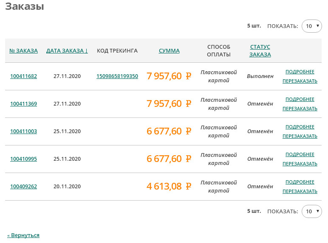The image size is (328, 243).
Task: Sort by '№ ЗАКАЗА' column header
Action: [x=23, y=51]
